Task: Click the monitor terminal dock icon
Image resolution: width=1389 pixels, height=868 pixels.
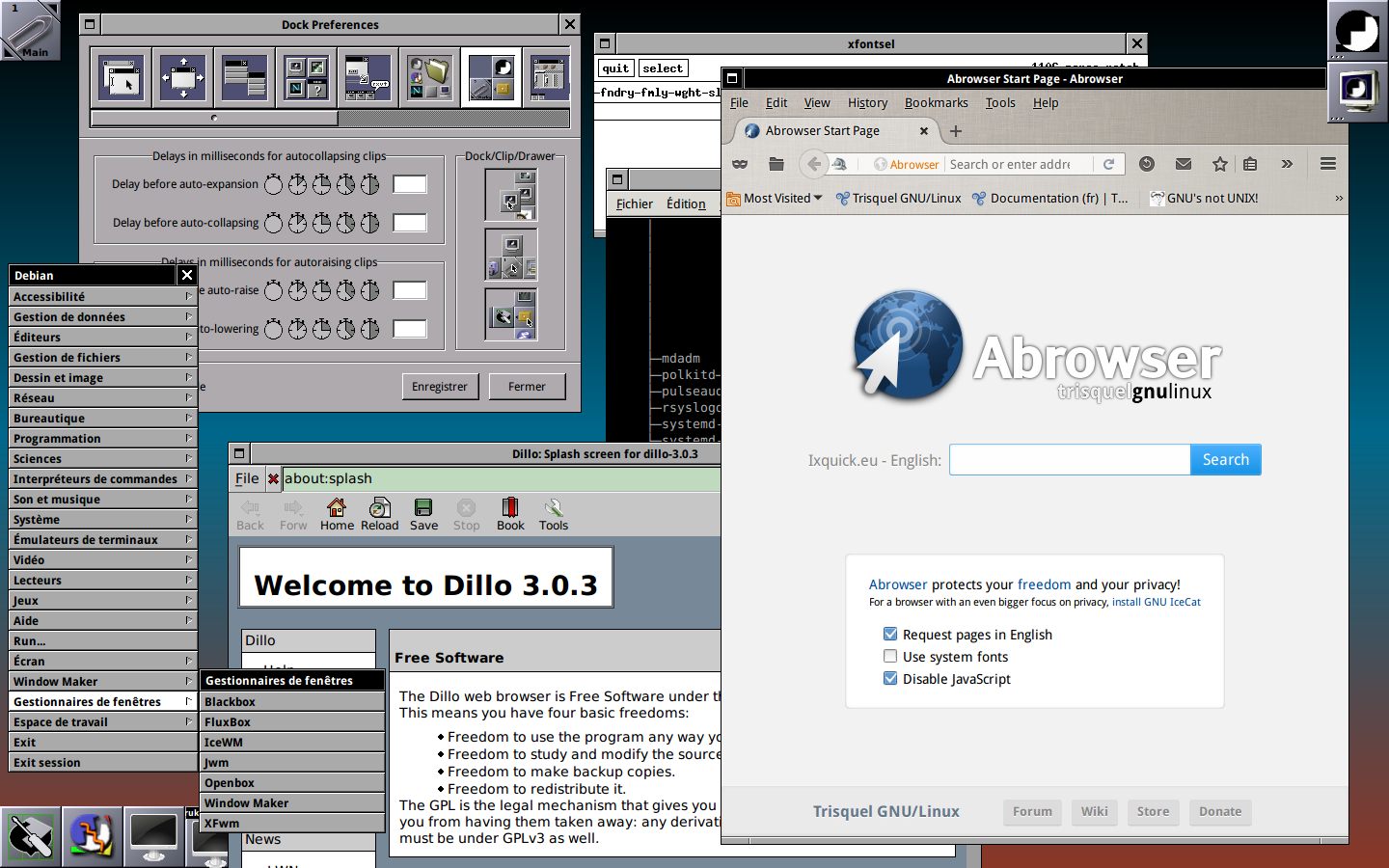Action: tap(153, 836)
